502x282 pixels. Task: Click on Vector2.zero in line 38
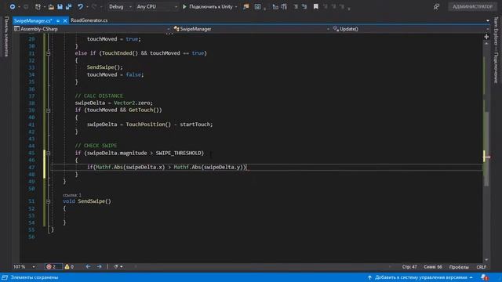pos(132,103)
